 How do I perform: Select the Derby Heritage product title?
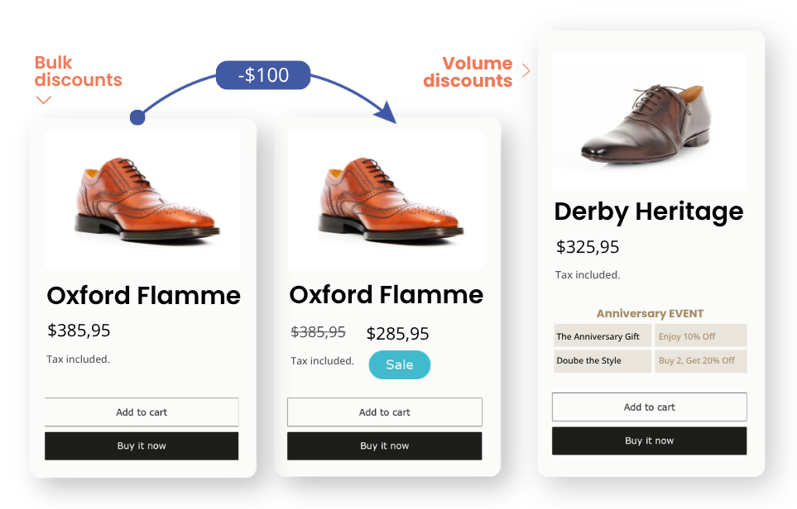tap(649, 212)
